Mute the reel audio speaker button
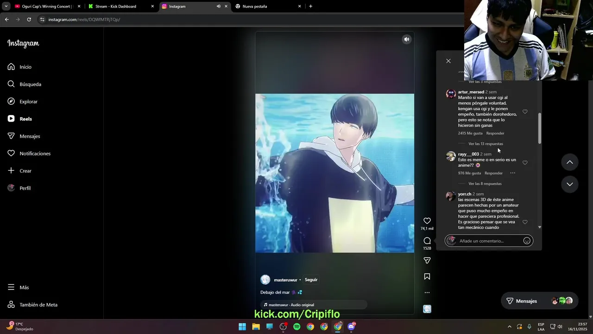 click(406, 39)
